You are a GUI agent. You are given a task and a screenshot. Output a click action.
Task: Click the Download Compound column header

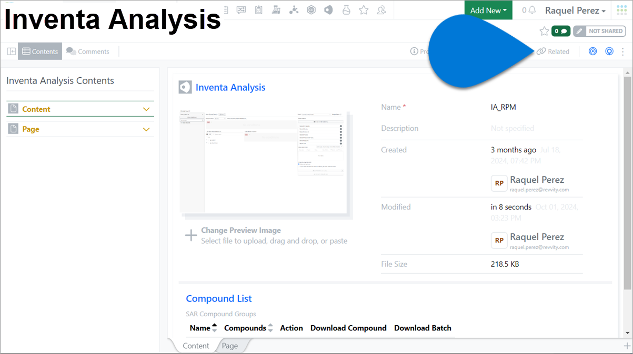pyautogui.click(x=348, y=328)
